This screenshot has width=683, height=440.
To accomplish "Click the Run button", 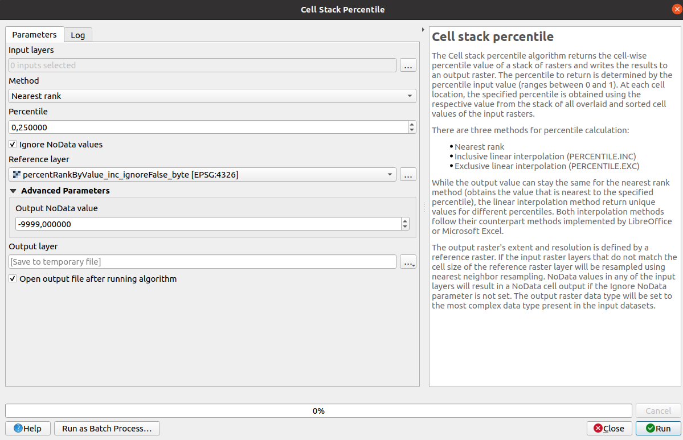I will (x=657, y=429).
